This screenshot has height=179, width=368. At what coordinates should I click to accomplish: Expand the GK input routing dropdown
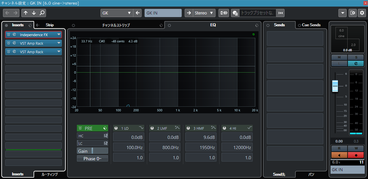click(129, 13)
